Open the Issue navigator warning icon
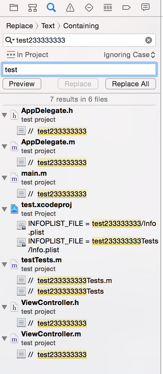This screenshot has height=374, width=163. pos(70,8)
